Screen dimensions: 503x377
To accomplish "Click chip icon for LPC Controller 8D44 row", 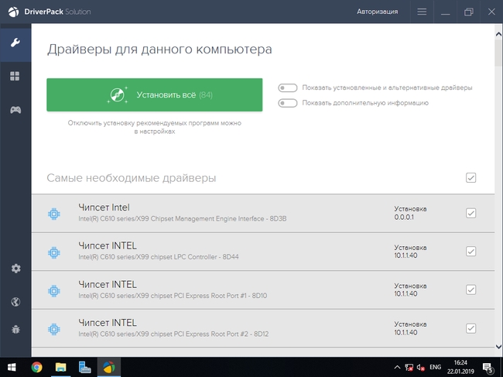I will click(54, 252).
